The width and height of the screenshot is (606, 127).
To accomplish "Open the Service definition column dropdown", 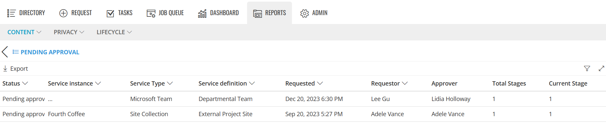I will pyautogui.click(x=252, y=84).
